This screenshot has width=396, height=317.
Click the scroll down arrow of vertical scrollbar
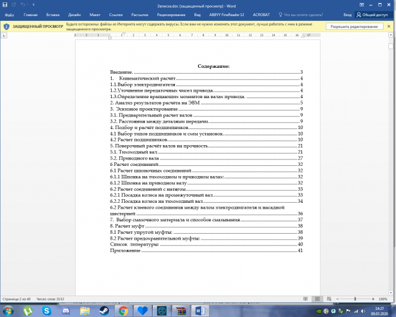click(391, 293)
